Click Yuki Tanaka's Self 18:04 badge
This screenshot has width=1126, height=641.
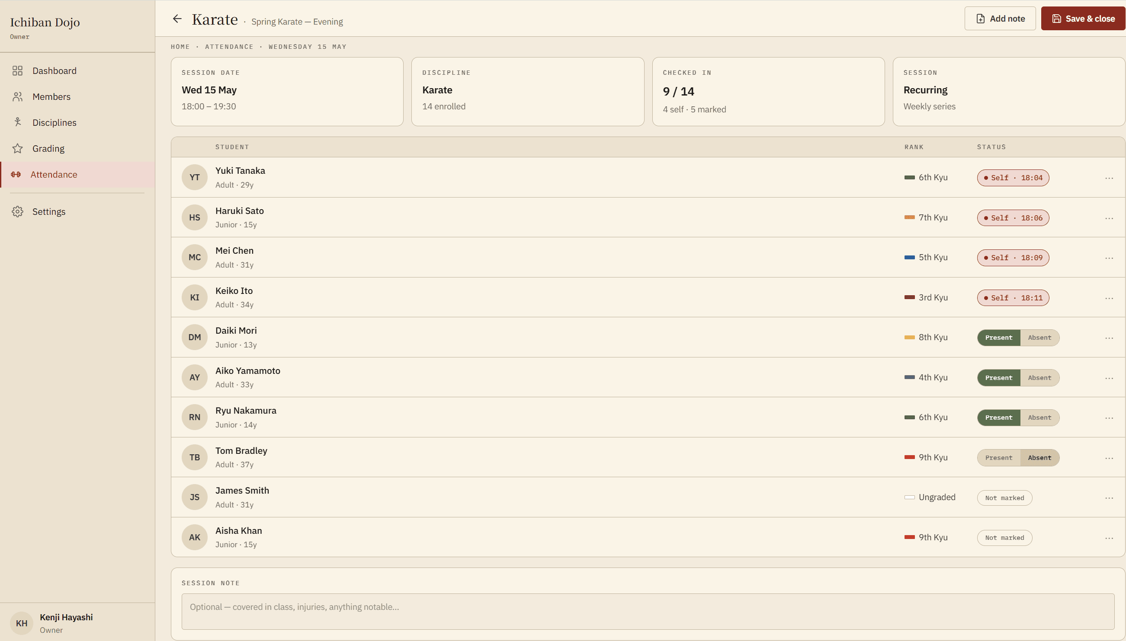[1013, 178]
